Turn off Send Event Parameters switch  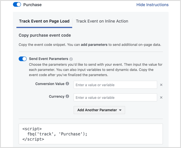[x=23, y=59]
